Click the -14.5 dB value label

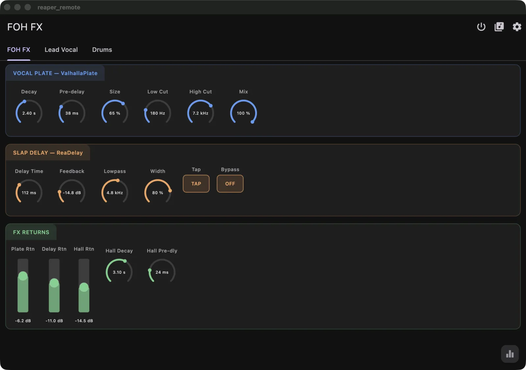pos(84,321)
